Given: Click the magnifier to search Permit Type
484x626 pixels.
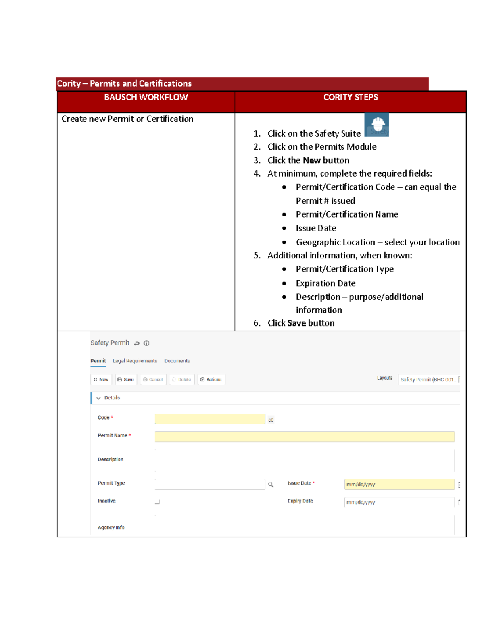Looking at the screenshot, I should pos(270,483).
